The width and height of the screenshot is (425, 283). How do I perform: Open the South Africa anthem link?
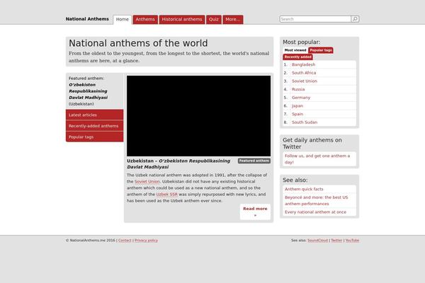(x=304, y=73)
